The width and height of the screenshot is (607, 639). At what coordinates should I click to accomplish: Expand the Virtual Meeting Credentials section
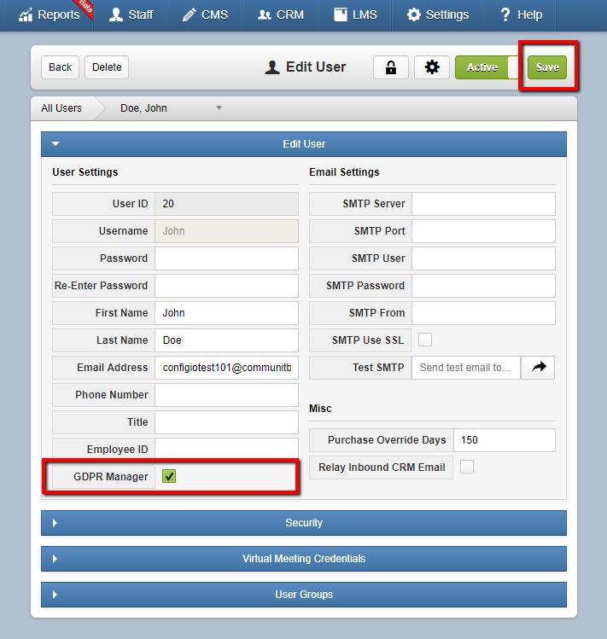point(304,559)
